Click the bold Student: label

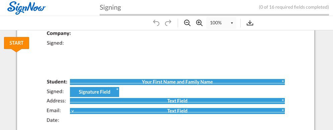point(57,82)
